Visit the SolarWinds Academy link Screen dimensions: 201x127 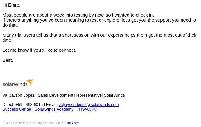54,109
